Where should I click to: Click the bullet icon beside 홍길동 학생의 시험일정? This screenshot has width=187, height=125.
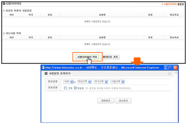tap(3, 11)
